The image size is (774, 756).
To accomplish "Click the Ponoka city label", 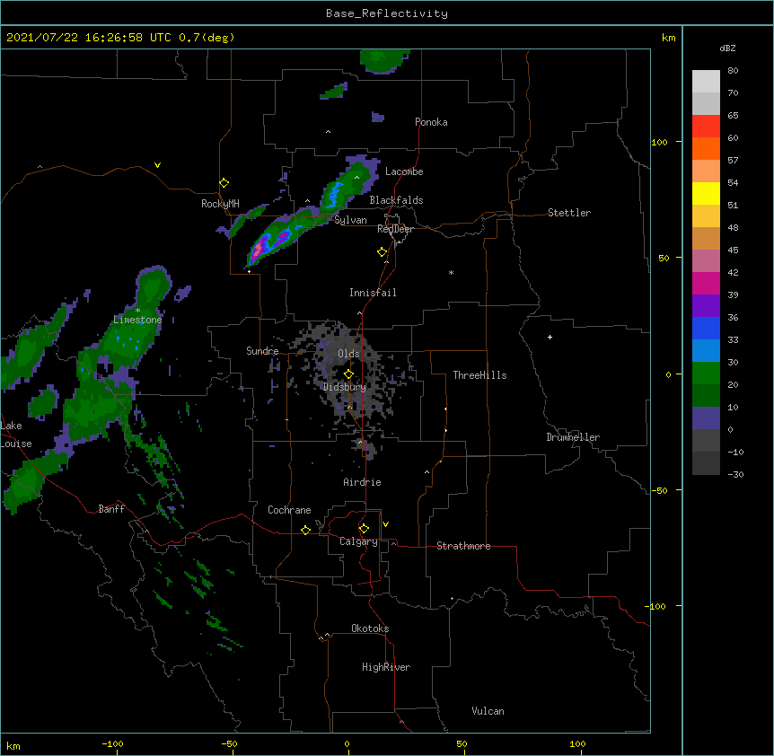I will (431, 122).
